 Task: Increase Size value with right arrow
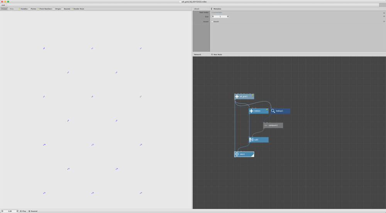[x=228, y=17]
